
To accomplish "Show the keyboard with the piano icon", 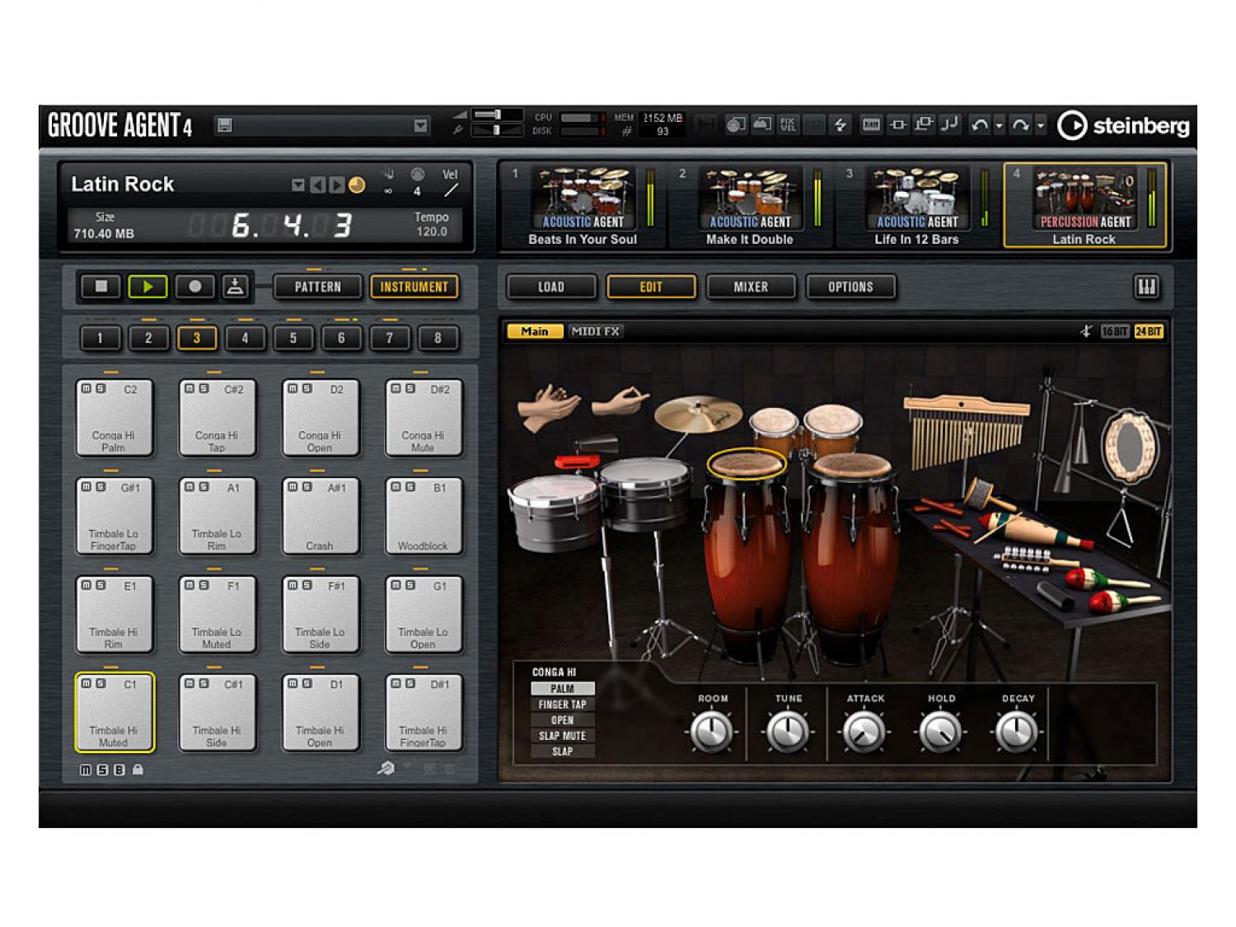I will [x=1146, y=287].
